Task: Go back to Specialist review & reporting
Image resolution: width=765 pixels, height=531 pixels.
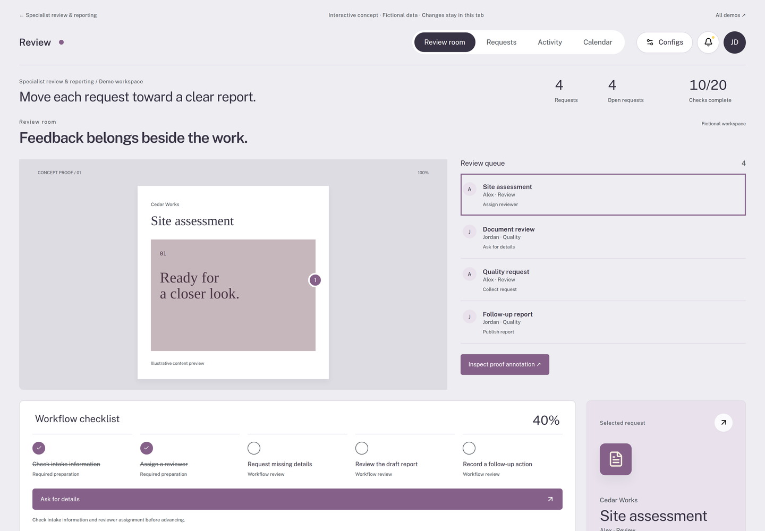Action: 58,15
